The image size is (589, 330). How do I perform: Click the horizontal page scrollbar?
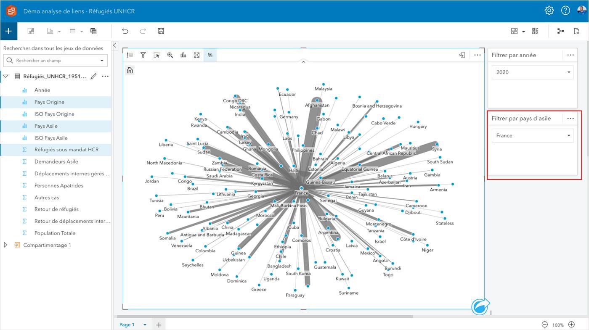click(265, 317)
